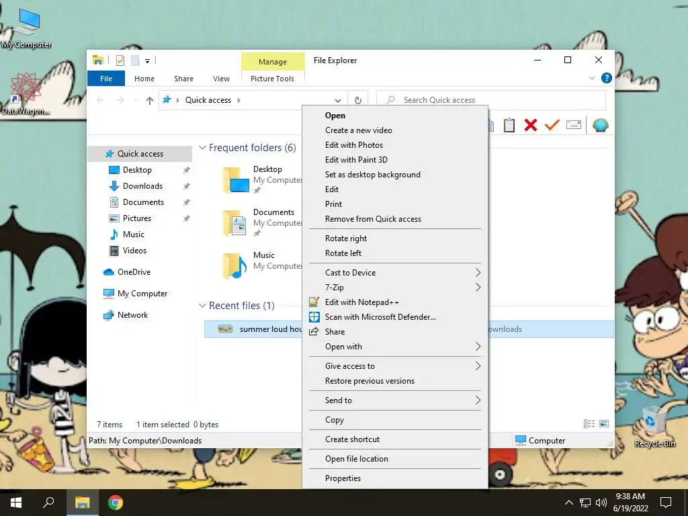Select Rotate right in the context menu
This screenshot has width=688, height=516.
(x=395, y=239)
